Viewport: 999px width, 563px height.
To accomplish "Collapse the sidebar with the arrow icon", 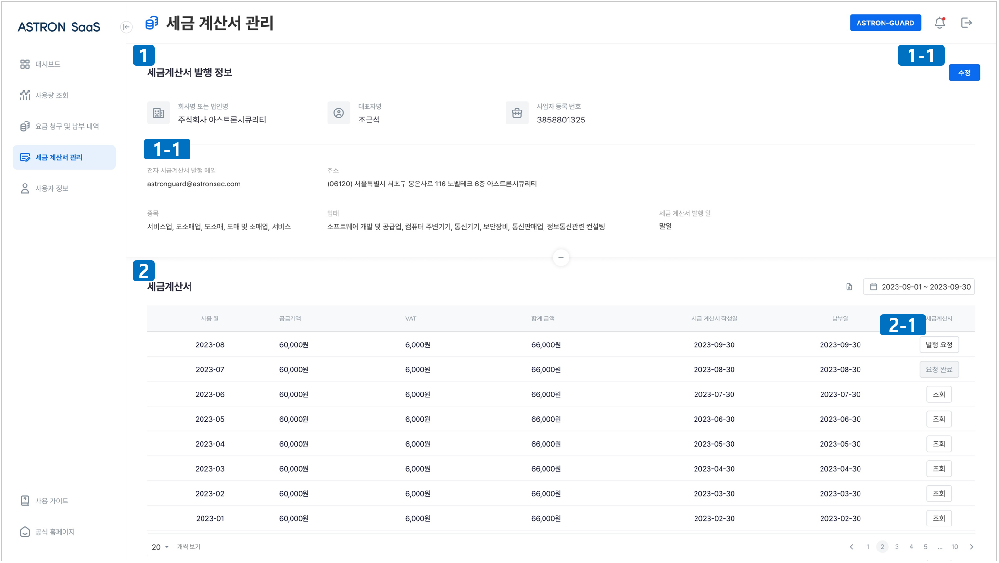I will 126,27.
